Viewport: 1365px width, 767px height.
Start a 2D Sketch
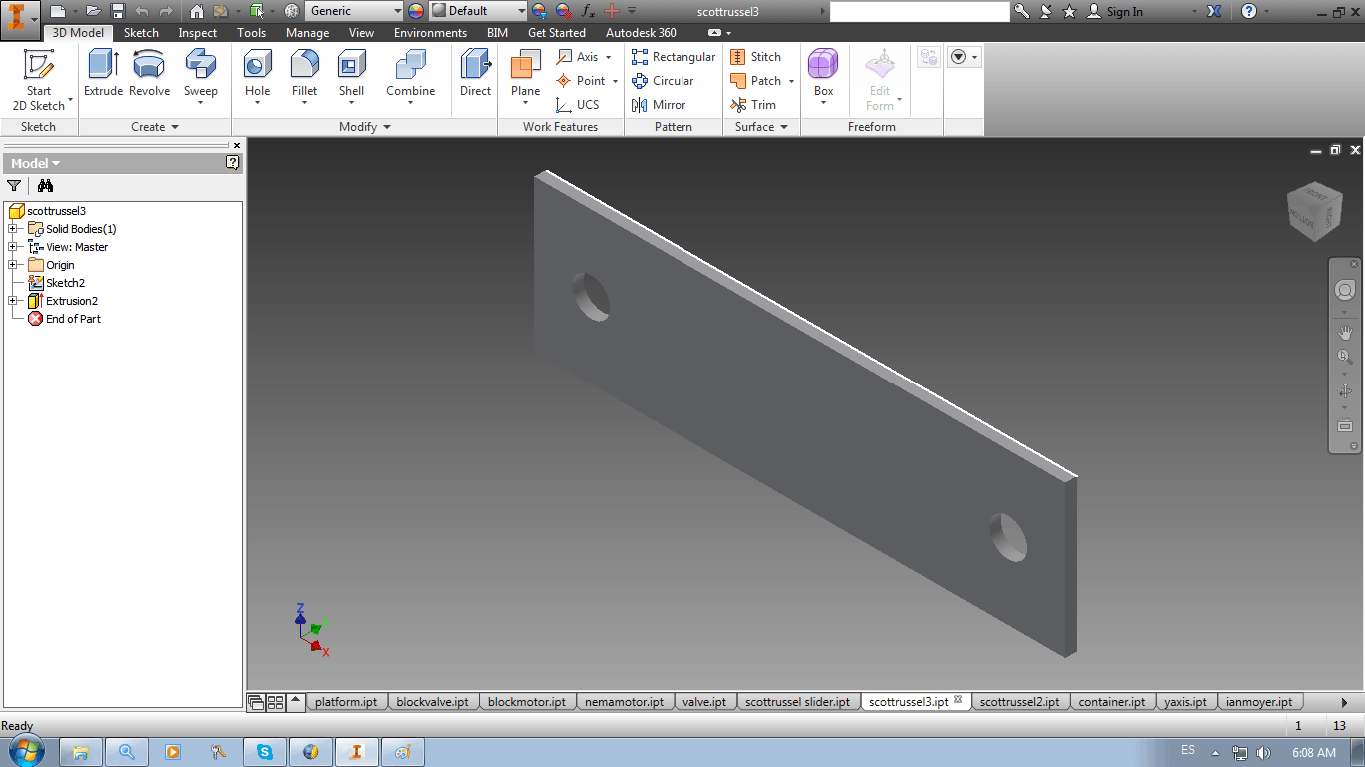[x=39, y=80]
